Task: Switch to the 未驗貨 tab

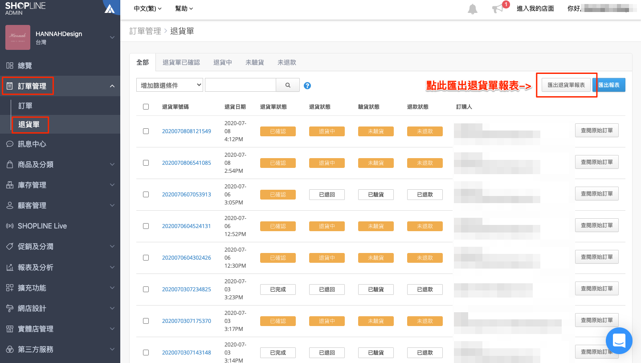Action: 255,62
